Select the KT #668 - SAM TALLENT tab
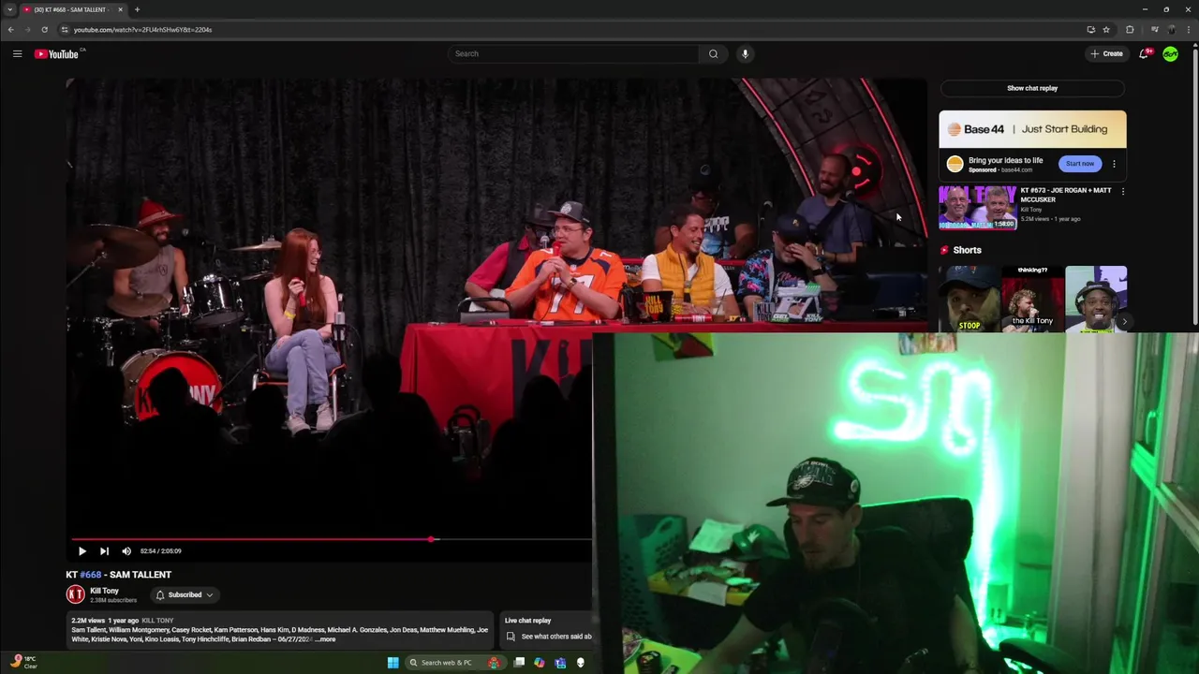Image resolution: width=1199 pixels, height=674 pixels. (73, 9)
